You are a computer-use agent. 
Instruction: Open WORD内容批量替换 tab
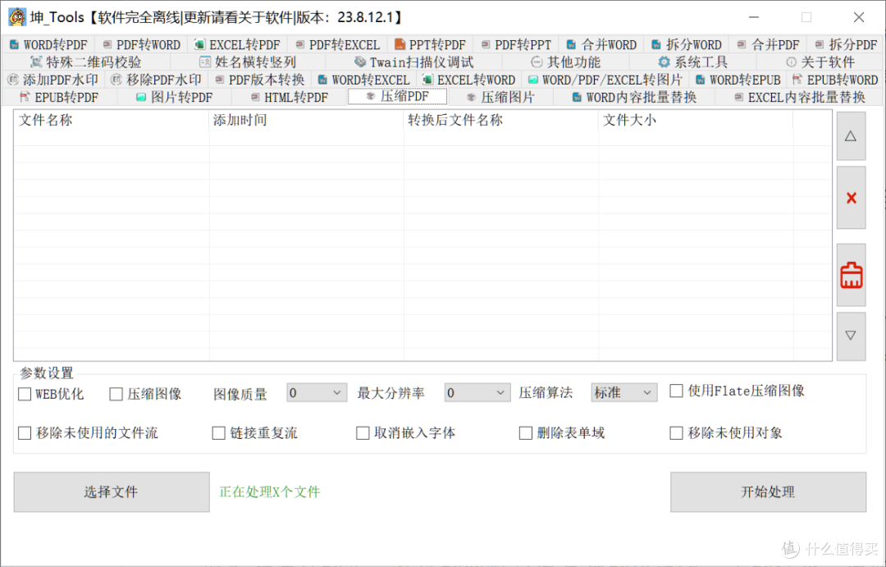click(x=634, y=97)
